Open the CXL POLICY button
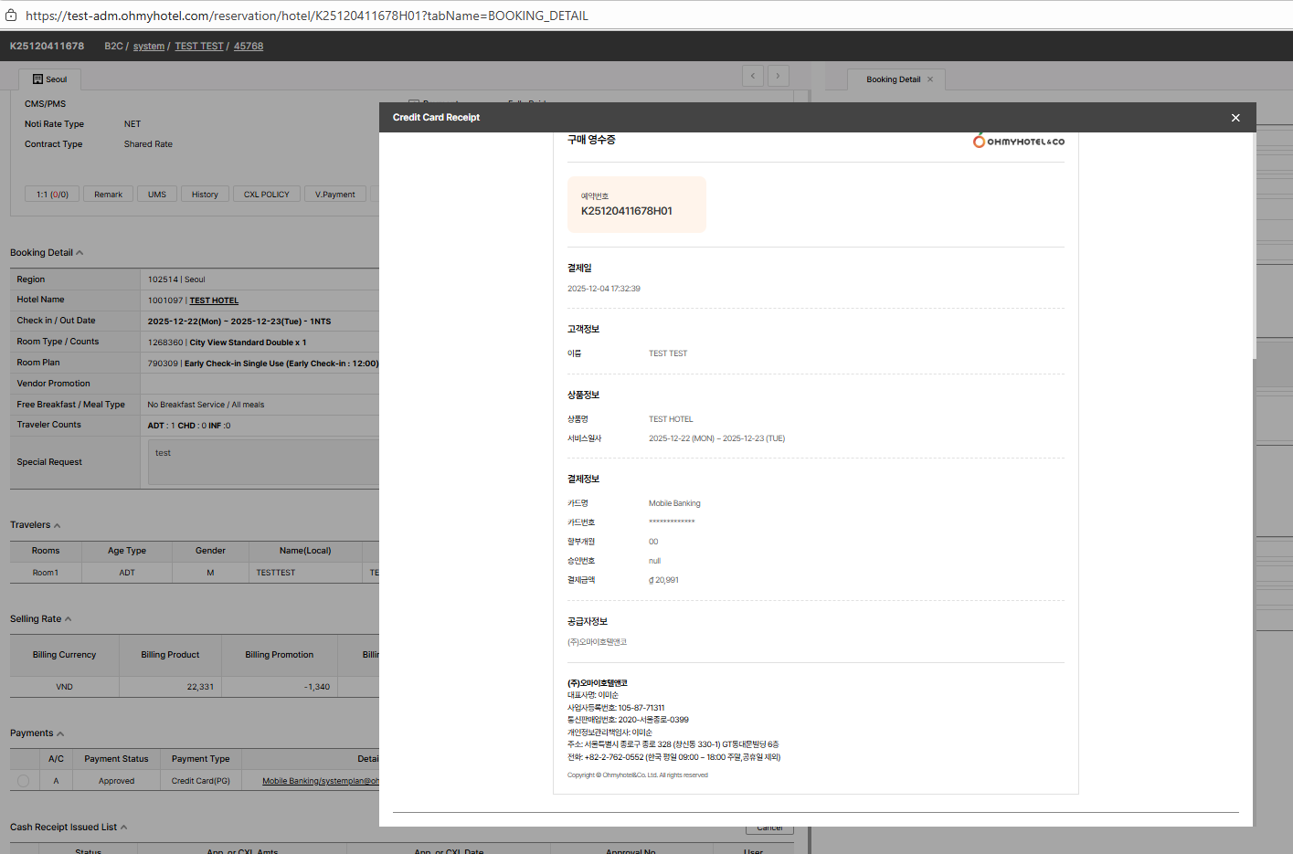 [x=266, y=195]
